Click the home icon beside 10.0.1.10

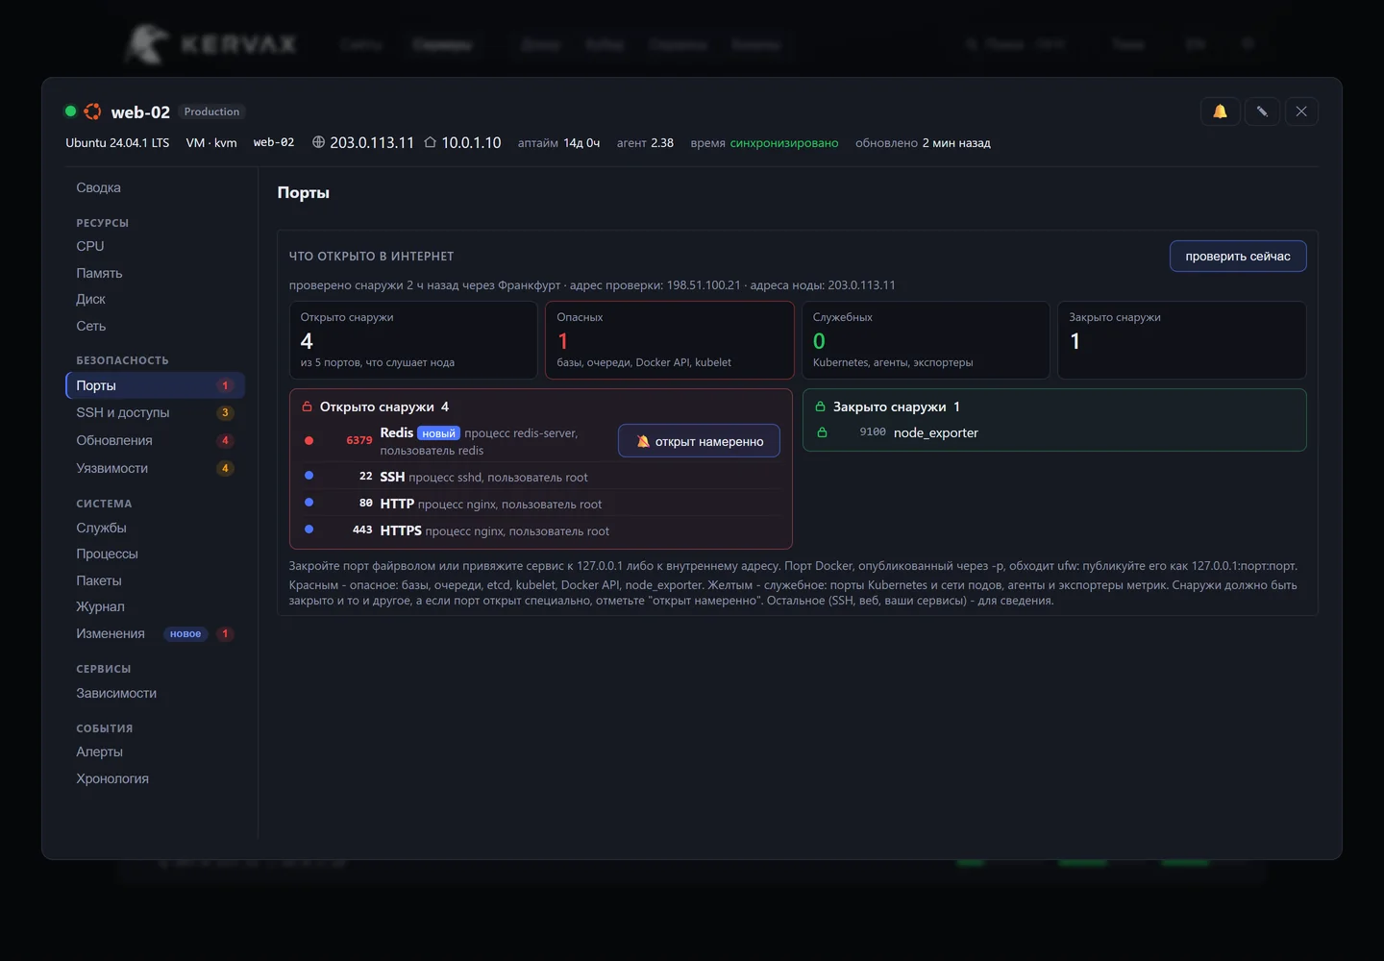[x=431, y=142]
